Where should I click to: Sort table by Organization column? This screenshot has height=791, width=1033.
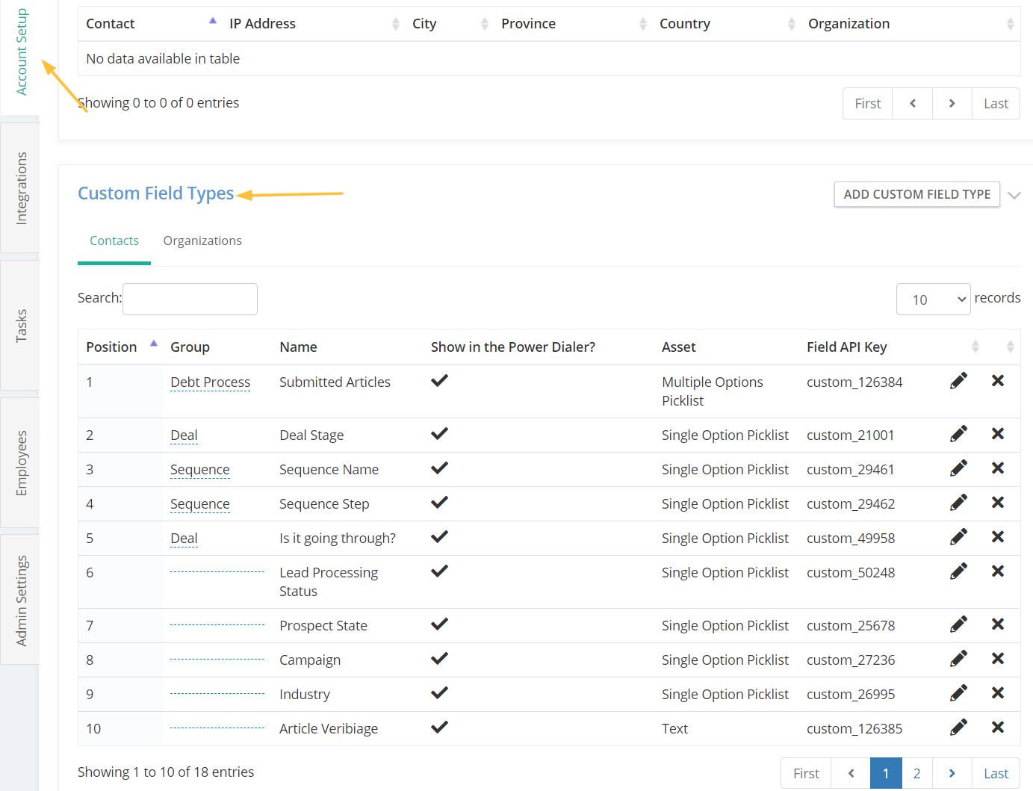pos(911,24)
